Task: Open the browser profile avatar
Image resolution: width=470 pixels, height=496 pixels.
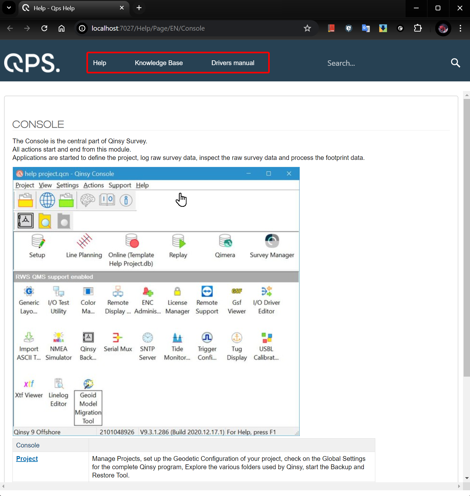Action: pos(443,28)
